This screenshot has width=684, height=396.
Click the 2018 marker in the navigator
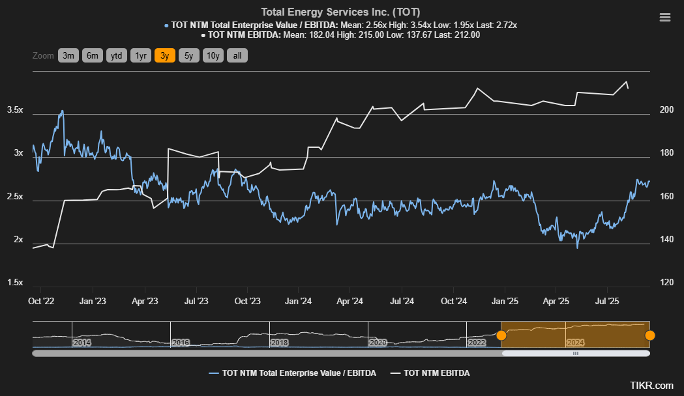click(279, 343)
